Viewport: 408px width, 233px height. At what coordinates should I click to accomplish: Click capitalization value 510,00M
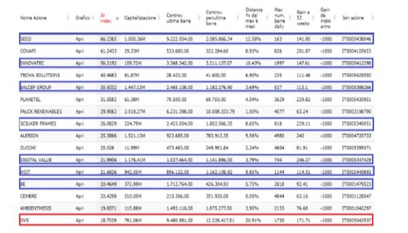pos(133,196)
